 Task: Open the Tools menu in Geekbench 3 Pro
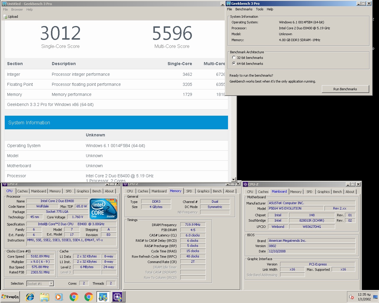click(x=260, y=9)
